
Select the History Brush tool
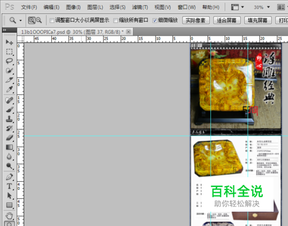[9, 128]
